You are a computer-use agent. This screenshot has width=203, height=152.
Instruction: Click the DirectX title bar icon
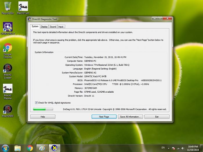(30, 19)
